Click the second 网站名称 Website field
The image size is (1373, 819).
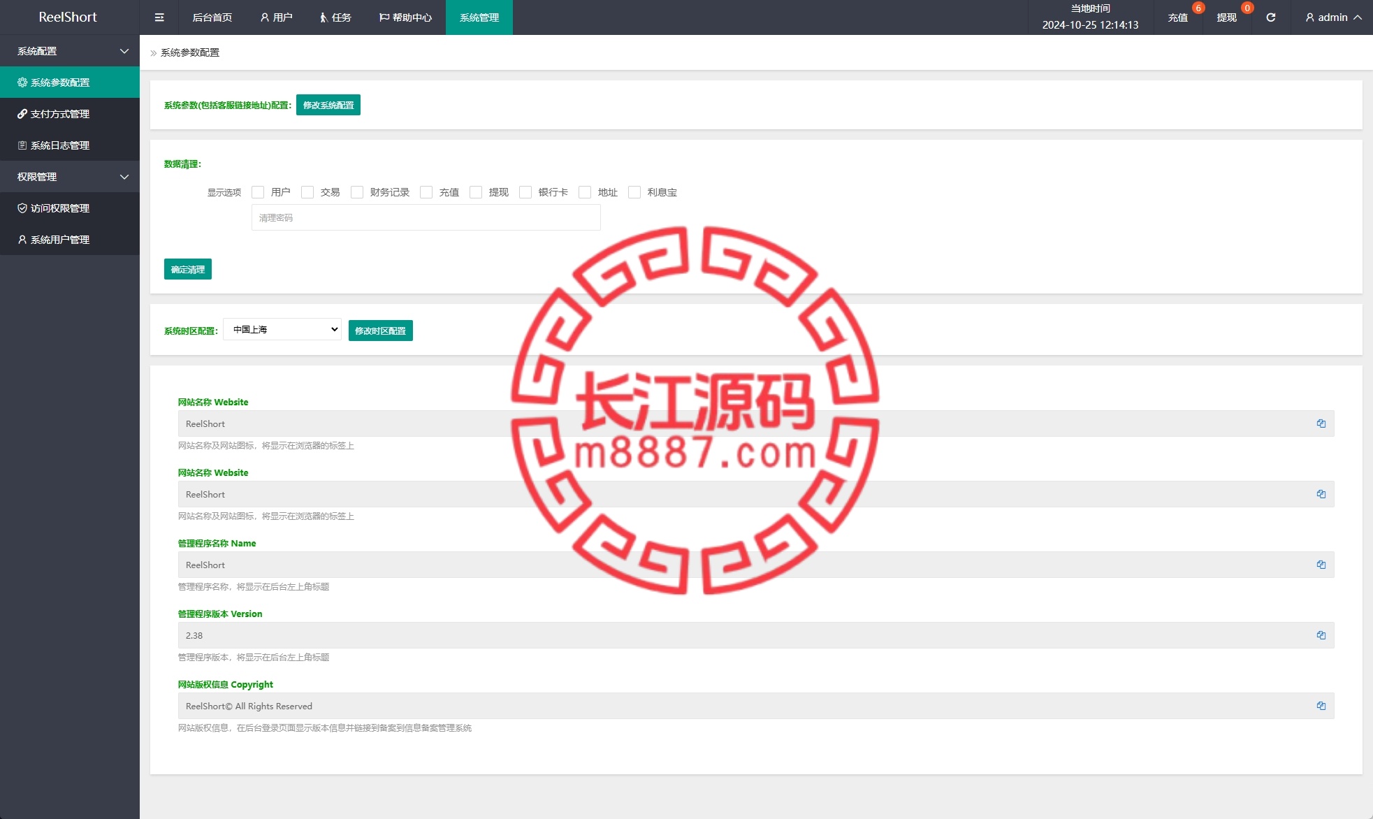coord(756,494)
